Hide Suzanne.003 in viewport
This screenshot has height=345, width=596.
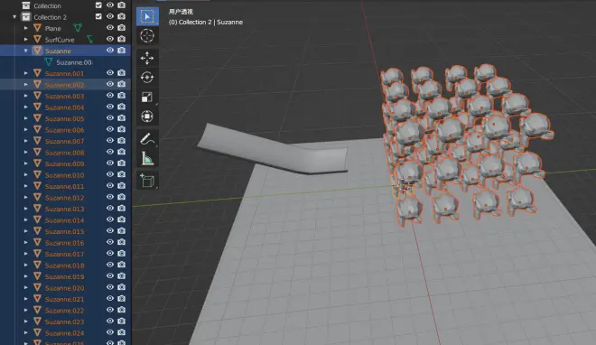click(x=110, y=96)
